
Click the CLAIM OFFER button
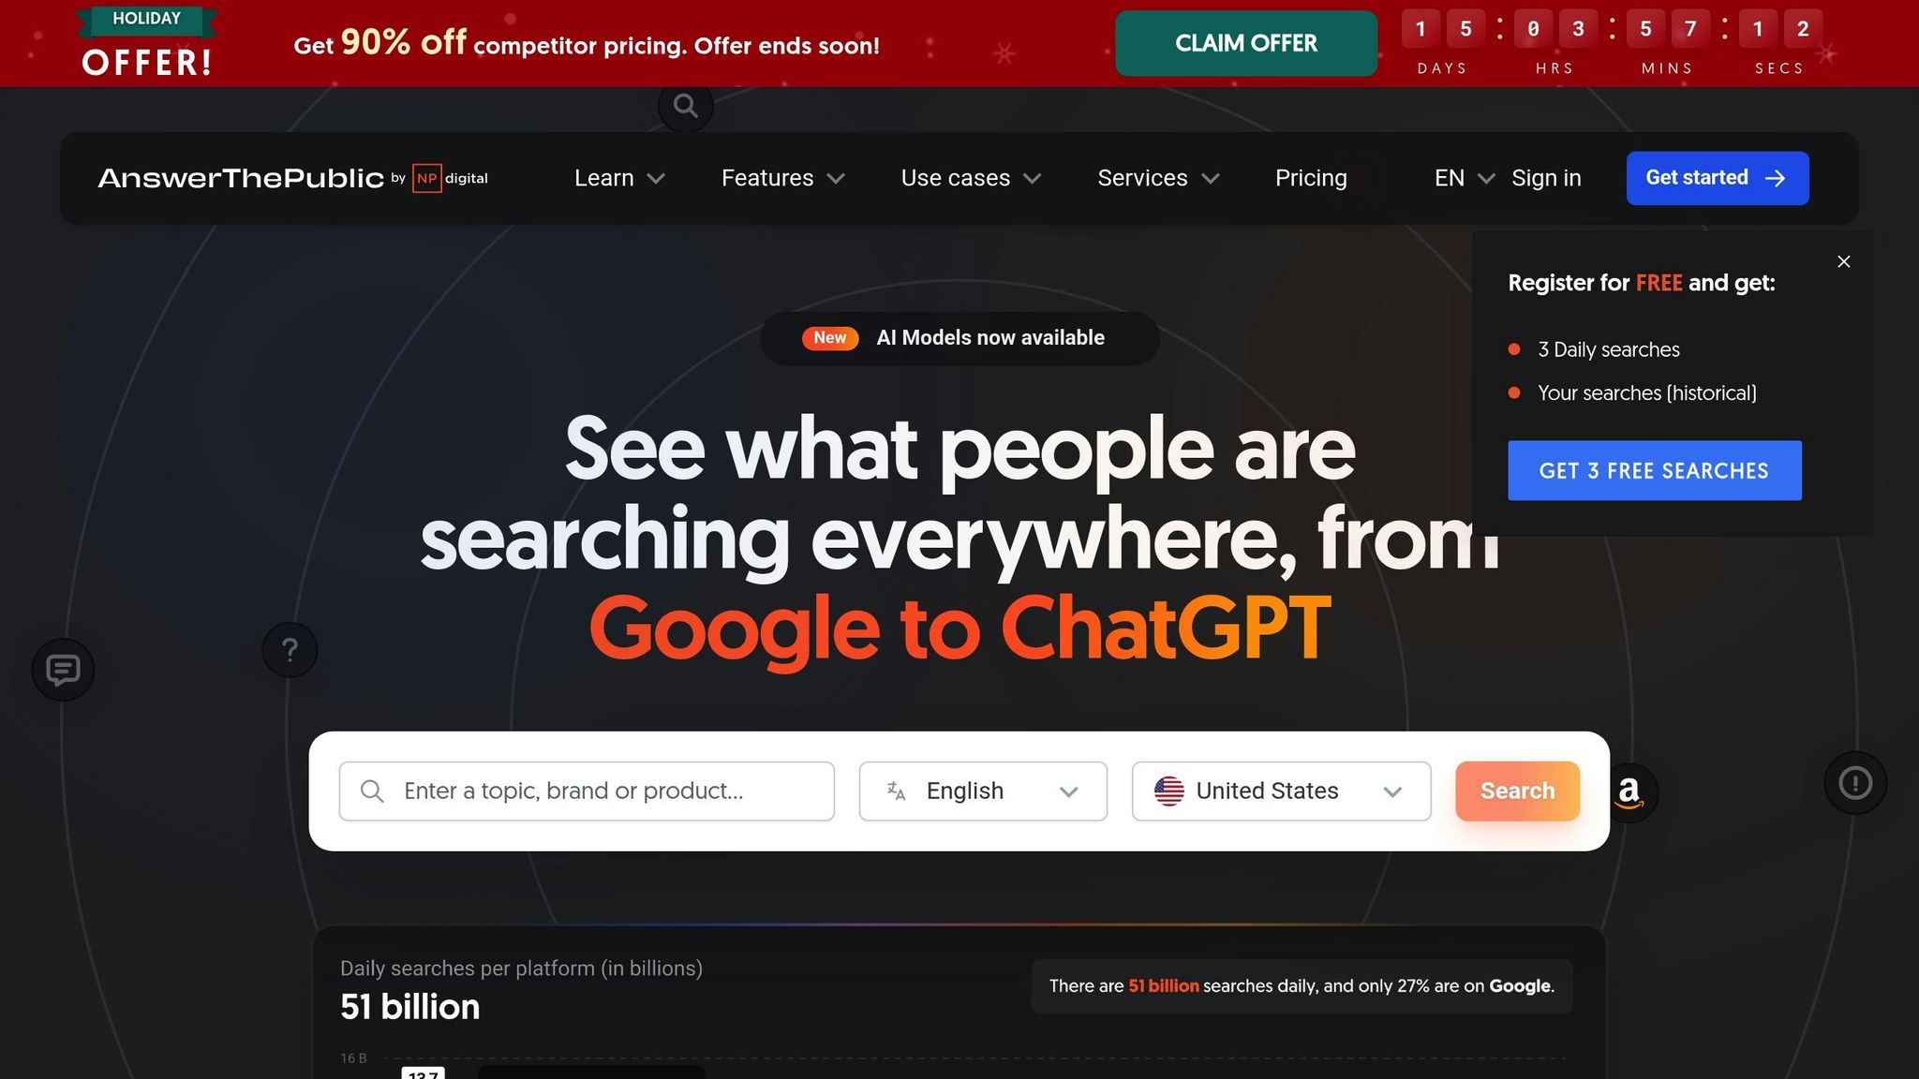click(1246, 43)
